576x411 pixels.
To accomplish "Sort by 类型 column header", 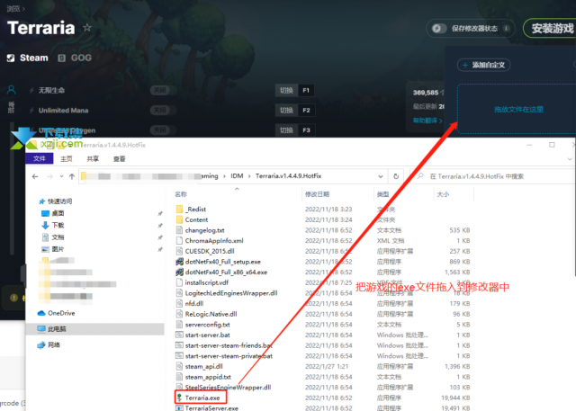I will pyautogui.click(x=382, y=194).
